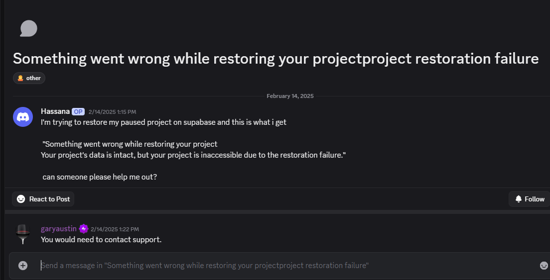Click the 1:15 PM message timestamp
The width and height of the screenshot is (550, 280).
coord(112,112)
